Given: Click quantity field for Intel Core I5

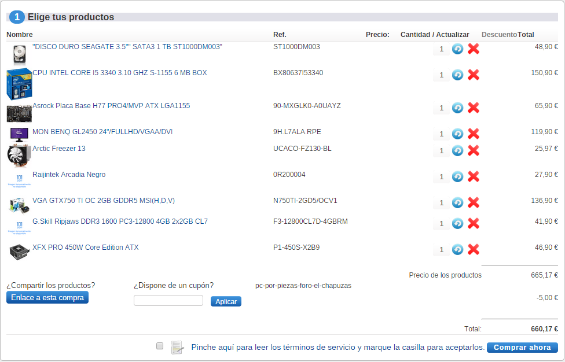Looking at the screenshot, I should (441, 75).
